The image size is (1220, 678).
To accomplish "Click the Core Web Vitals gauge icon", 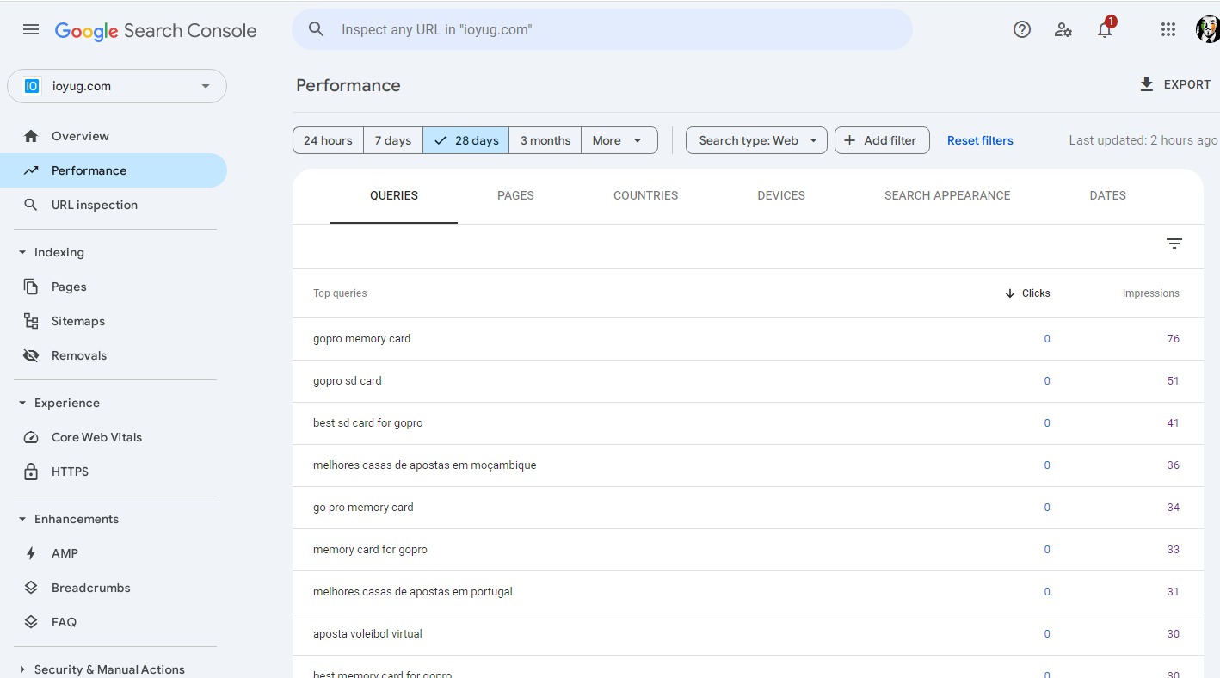I will (31, 437).
